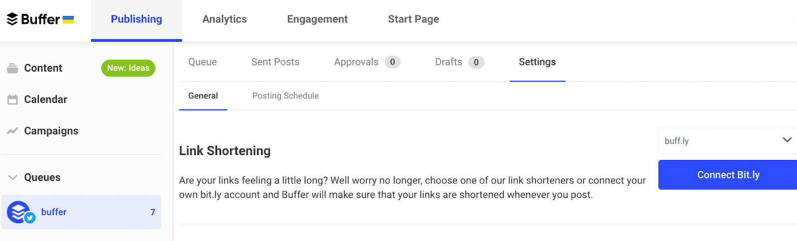Image resolution: width=797 pixels, height=241 pixels.
Task: Click the Ukraine flag icon beside Buffer
Action: point(68,19)
